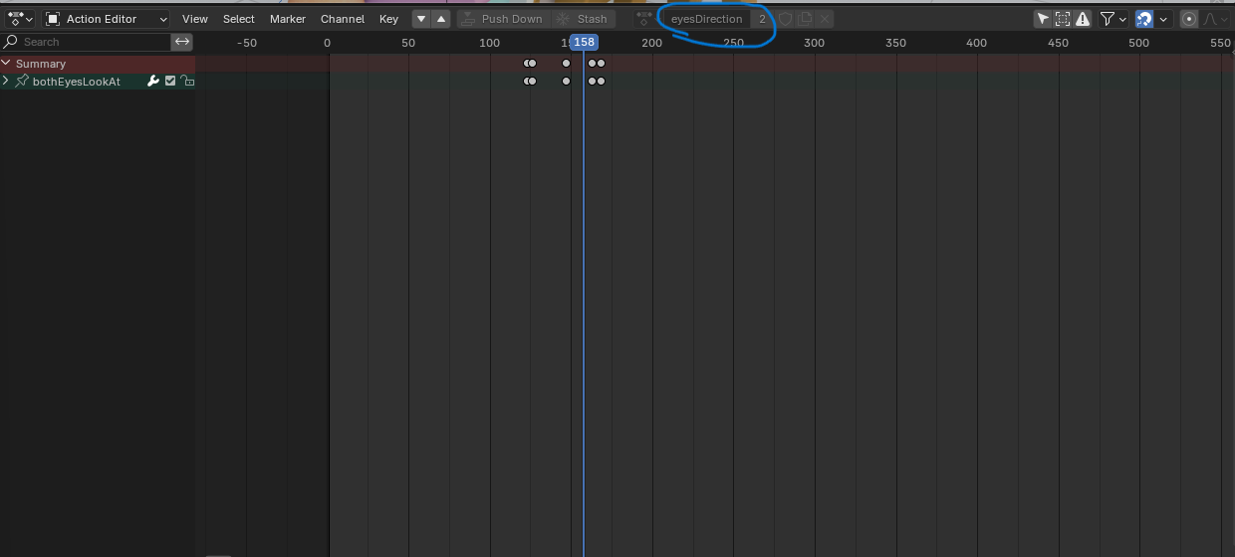The width and height of the screenshot is (1235, 557).
Task: Open the Marker menu
Action: tap(288, 19)
